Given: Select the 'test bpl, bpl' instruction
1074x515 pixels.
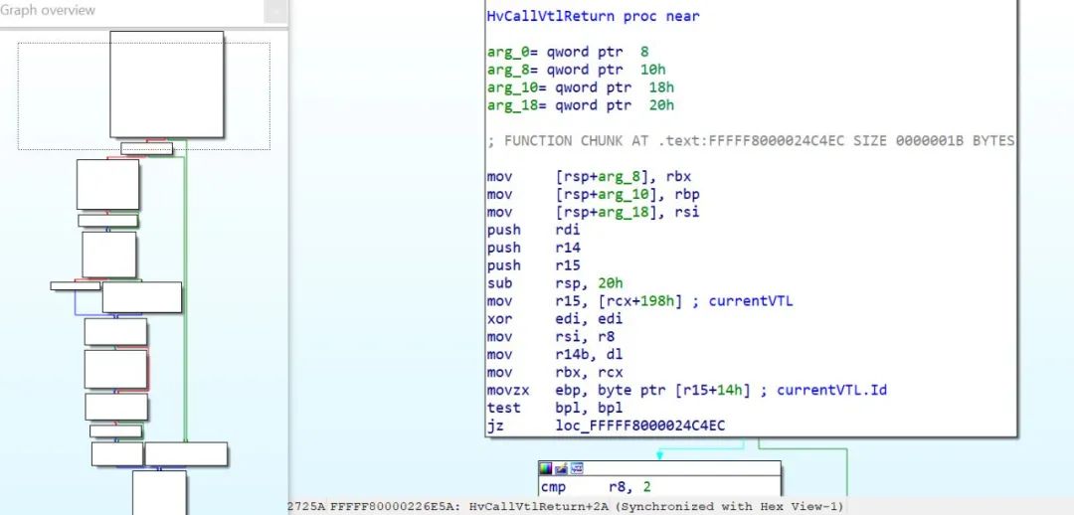Looking at the screenshot, I should (x=555, y=409).
